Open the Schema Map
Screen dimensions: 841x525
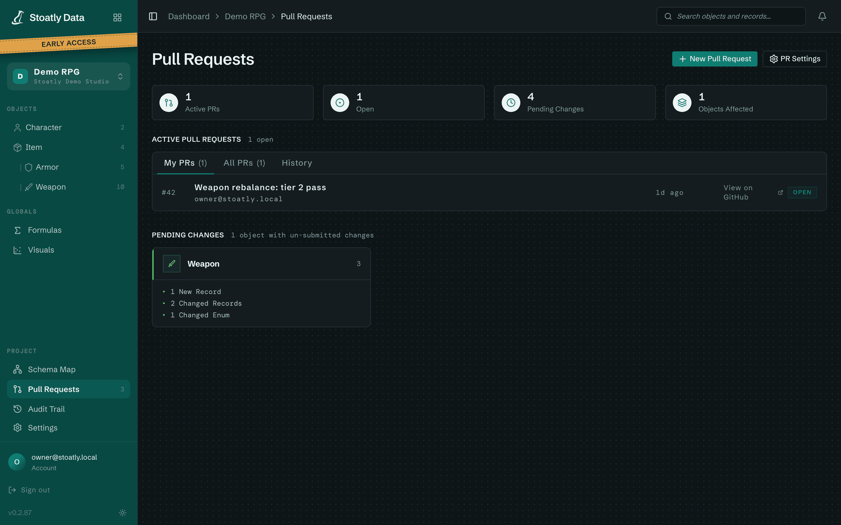68,370
